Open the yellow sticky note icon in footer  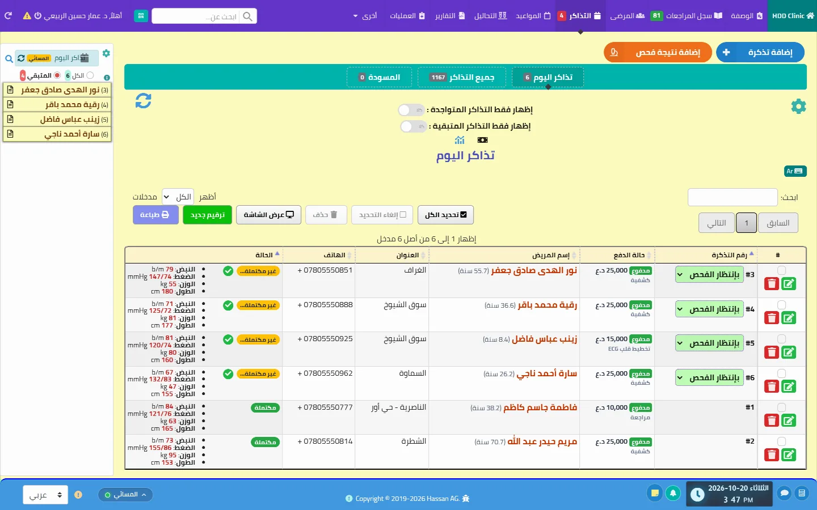[655, 493]
